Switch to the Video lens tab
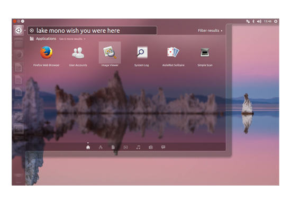This screenshot has height=202, width=291. [x=125, y=147]
